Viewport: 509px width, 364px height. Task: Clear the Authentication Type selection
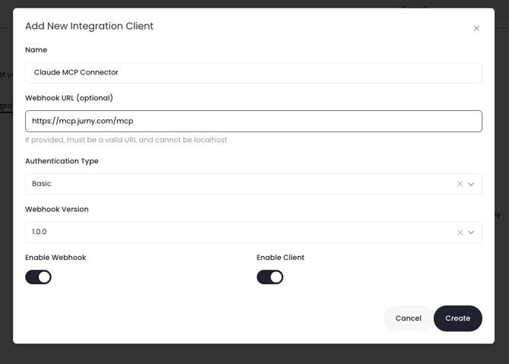point(460,184)
